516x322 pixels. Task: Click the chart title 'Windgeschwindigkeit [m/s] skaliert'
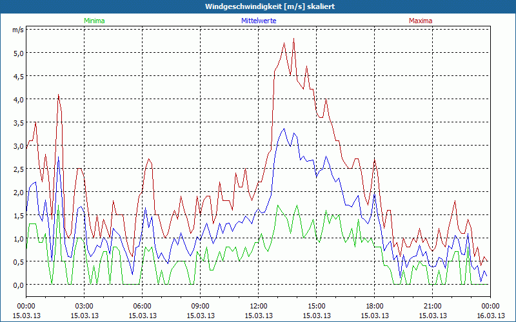pos(270,6)
